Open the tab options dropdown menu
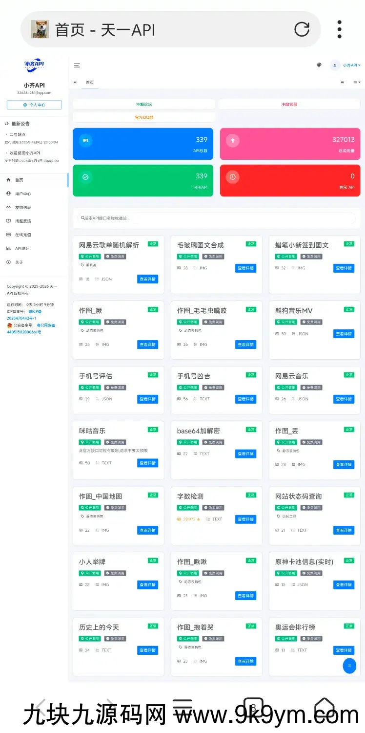365x733 pixels. coord(357,82)
